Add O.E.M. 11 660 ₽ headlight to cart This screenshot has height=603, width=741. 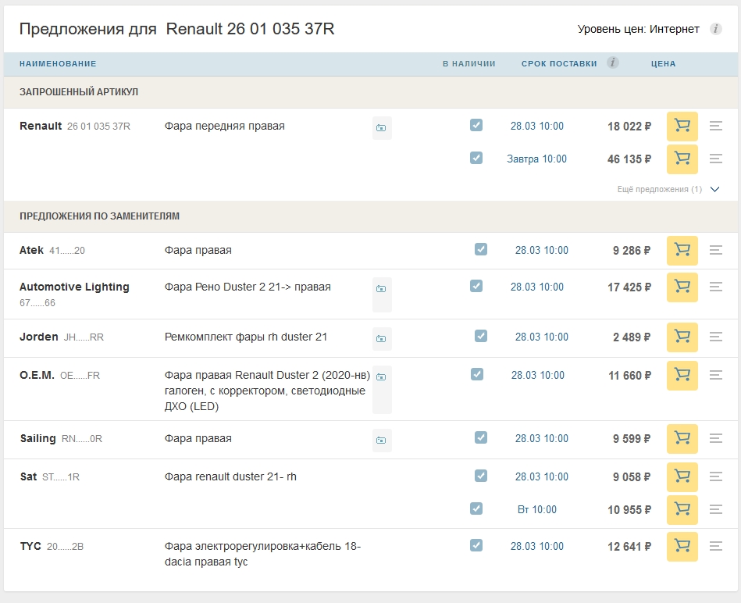coord(682,375)
